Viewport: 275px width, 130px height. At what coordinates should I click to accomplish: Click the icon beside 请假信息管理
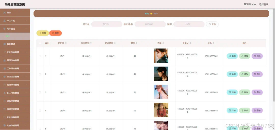[x=5, y=101]
